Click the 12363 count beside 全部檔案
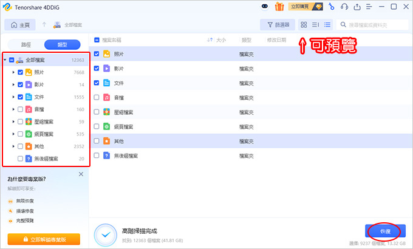Screen dimensions: 413x249 [78, 60]
